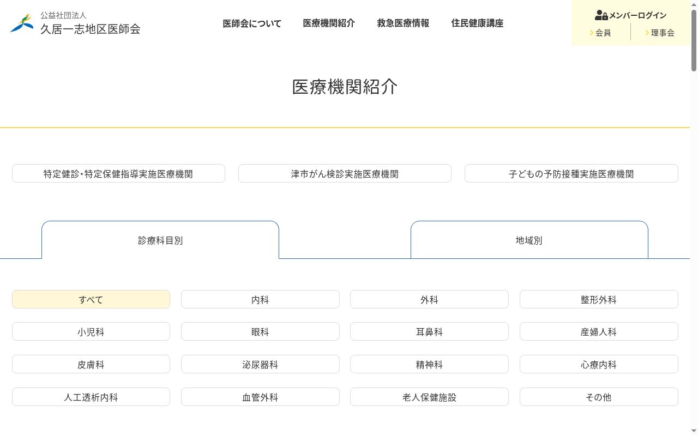Click the メンバーログイン label

(637, 15)
